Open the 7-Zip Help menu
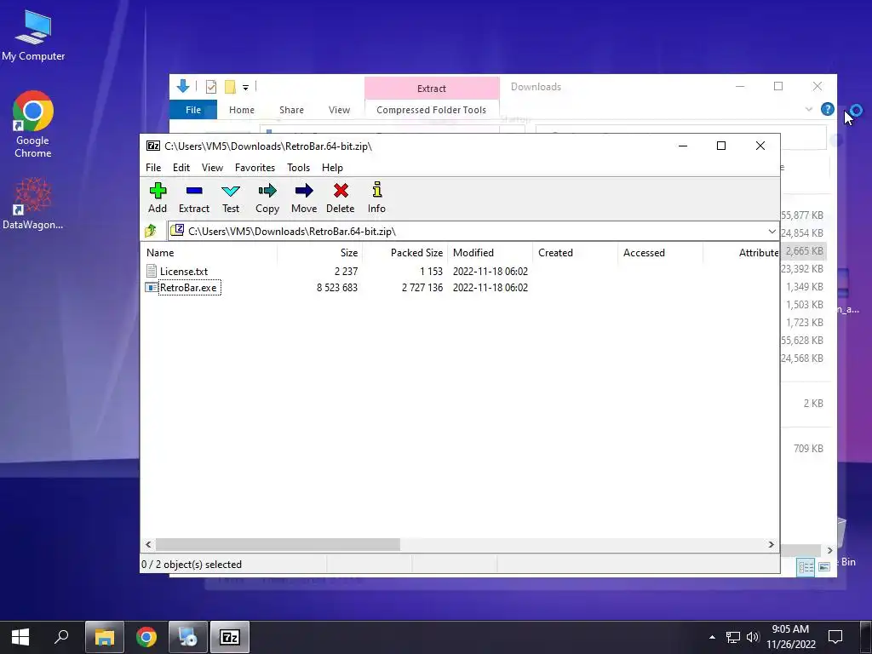This screenshot has height=654, width=872. point(333,168)
